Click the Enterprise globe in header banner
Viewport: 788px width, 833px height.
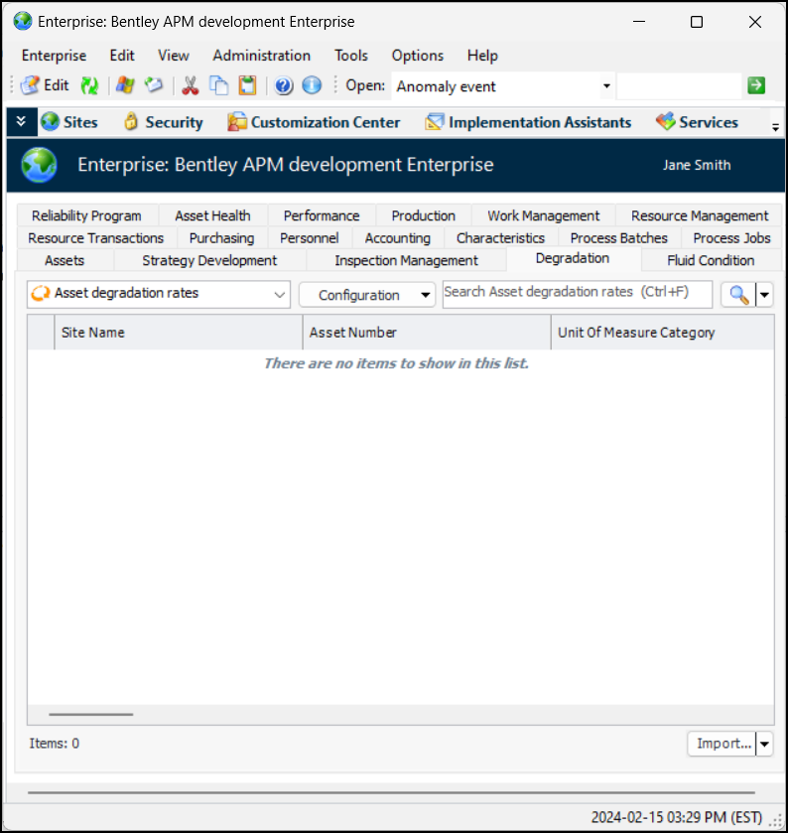coord(40,165)
